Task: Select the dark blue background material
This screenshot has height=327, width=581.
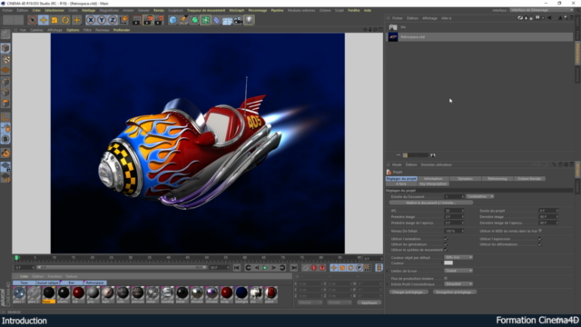Action: pos(241,294)
